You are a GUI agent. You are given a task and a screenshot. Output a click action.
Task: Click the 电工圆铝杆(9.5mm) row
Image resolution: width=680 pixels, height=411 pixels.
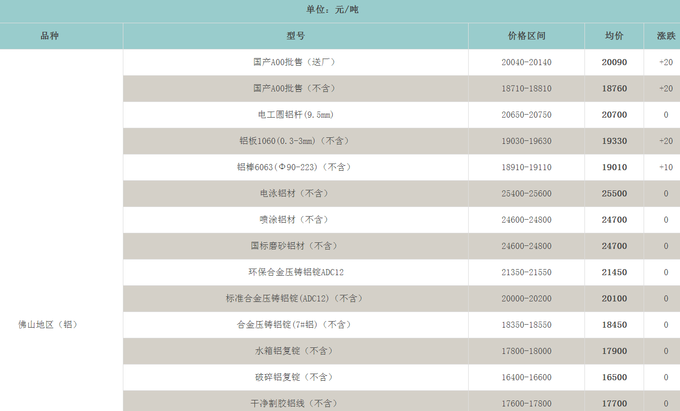tap(295, 115)
